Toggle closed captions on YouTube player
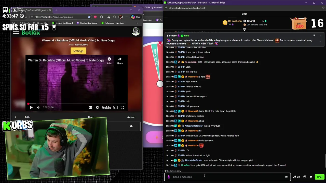Image resolution: width=326 pixels, height=183 pixels. [90, 108]
